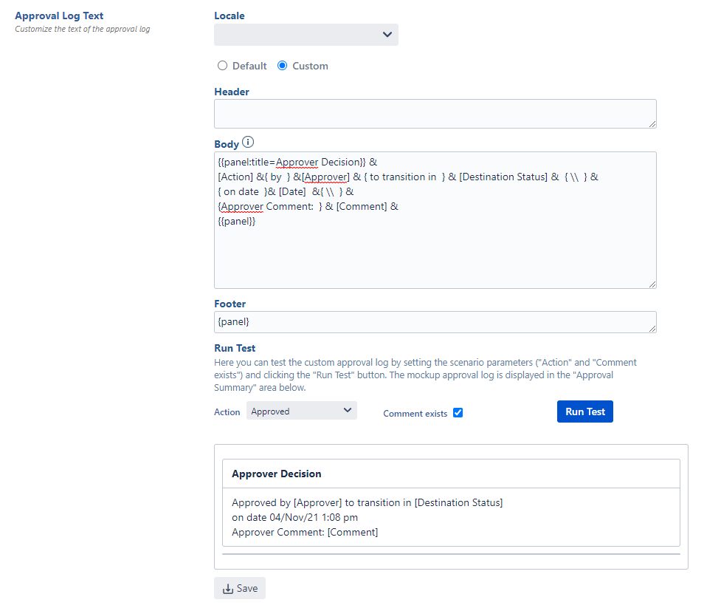Select the Default radio button
This screenshot has height=608, width=721.
pos(222,66)
